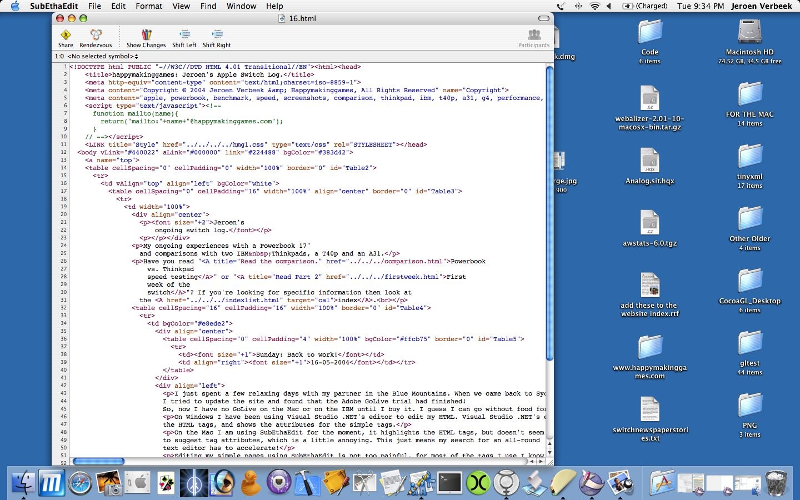Open Safari compass icon in Dock
This screenshot has width=800, height=500.
(x=80, y=482)
